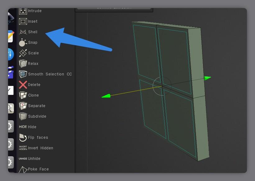
Task: Select the Poke Face tool
Action: pyautogui.click(x=34, y=169)
